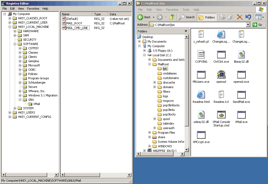Click the Back arrow icon in Explorer
Screen dimensions: 268x184
pos(140,17)
